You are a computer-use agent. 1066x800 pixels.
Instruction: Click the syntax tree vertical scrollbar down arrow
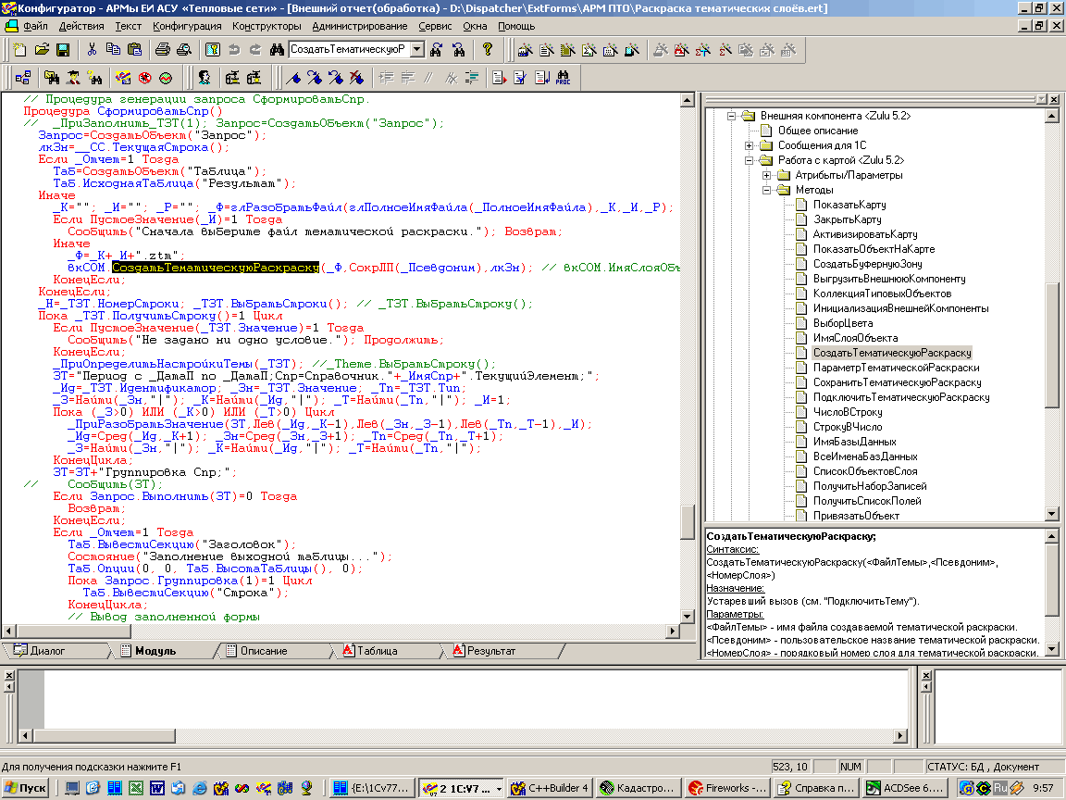pyautogui.click(x=1051, y=514)
